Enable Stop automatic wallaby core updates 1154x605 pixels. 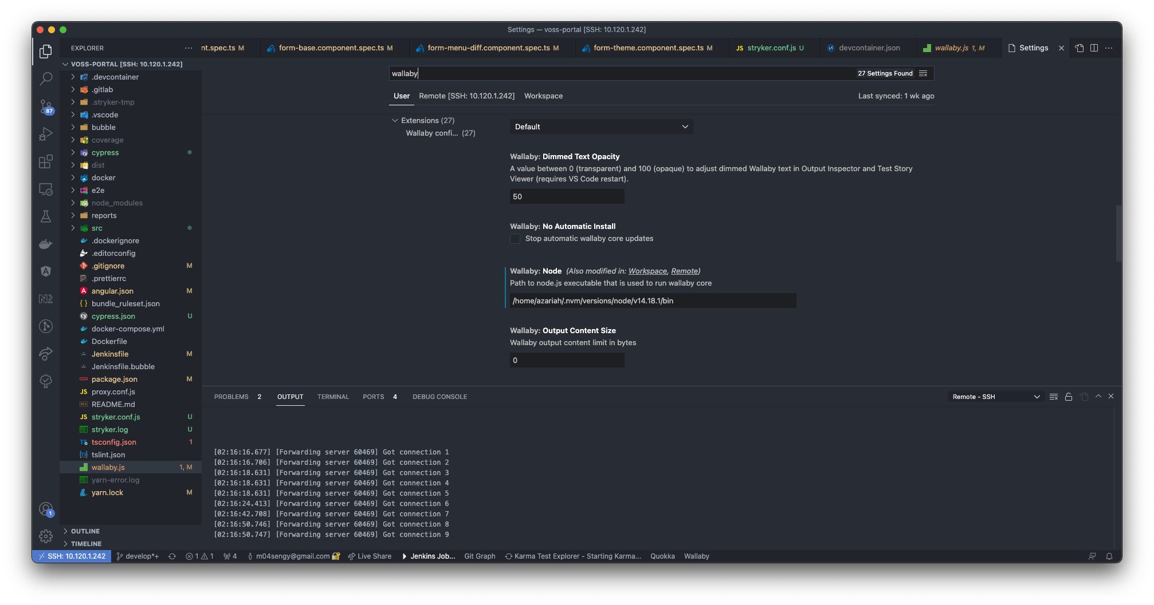click(515, 238)
